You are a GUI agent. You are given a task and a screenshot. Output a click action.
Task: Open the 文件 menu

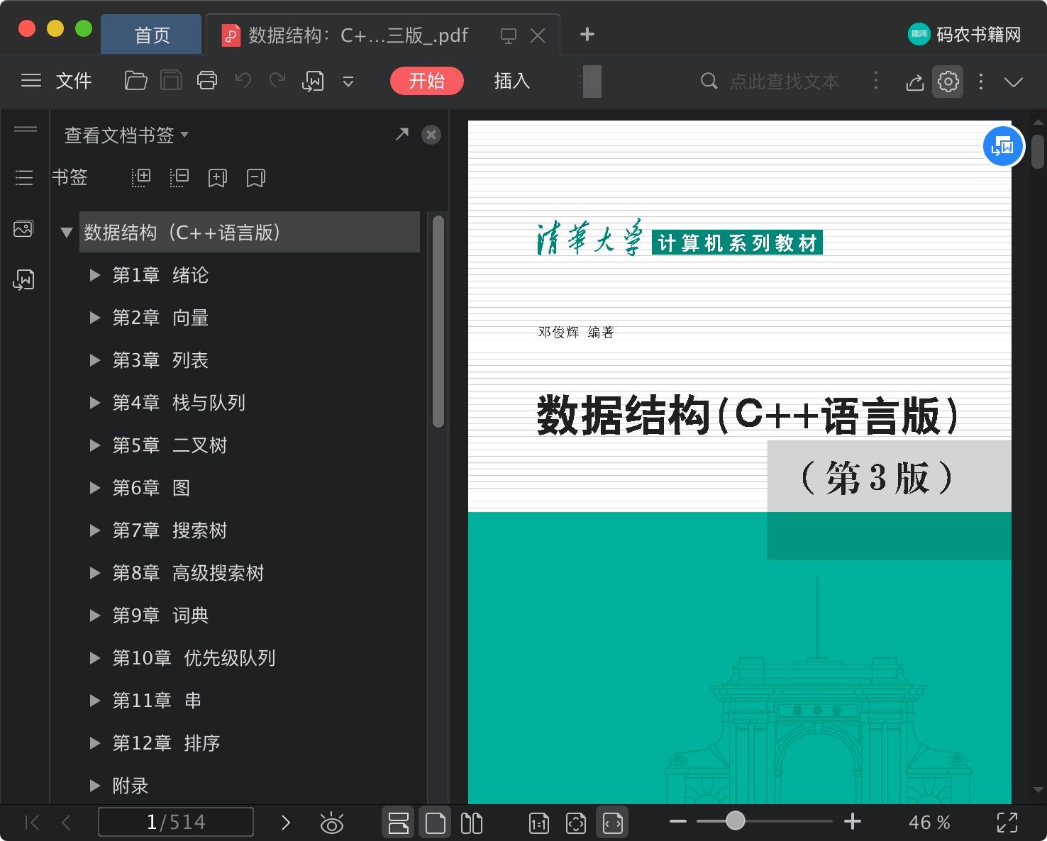coord(74,81)
